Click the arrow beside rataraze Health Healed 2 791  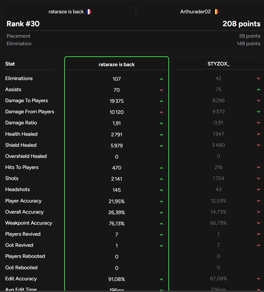[x=161, y=135]
